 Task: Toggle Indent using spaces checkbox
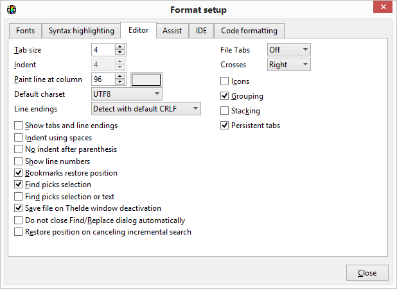tap(19, 138)
